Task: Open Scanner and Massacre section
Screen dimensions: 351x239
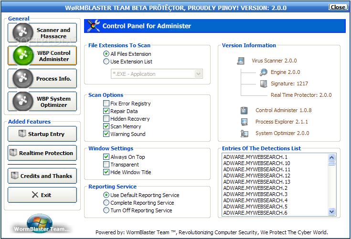Action: (43, 33)
